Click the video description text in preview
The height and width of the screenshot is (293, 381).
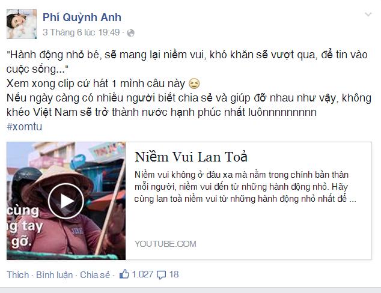click(245, 187)
